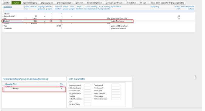Toggle Ikke lagre x for Revisor
Viewport: 205px width, 111px height.
(x=61, y=88)
